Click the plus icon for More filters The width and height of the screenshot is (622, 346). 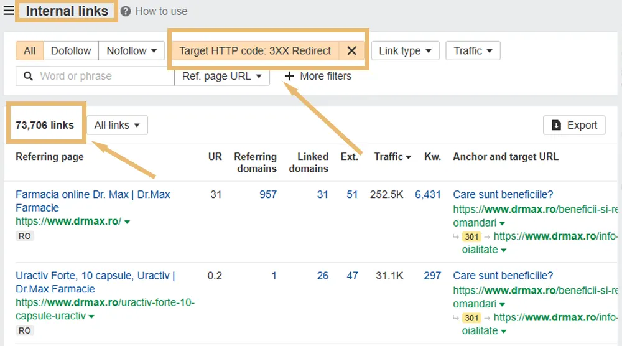(x=289, y=77)
